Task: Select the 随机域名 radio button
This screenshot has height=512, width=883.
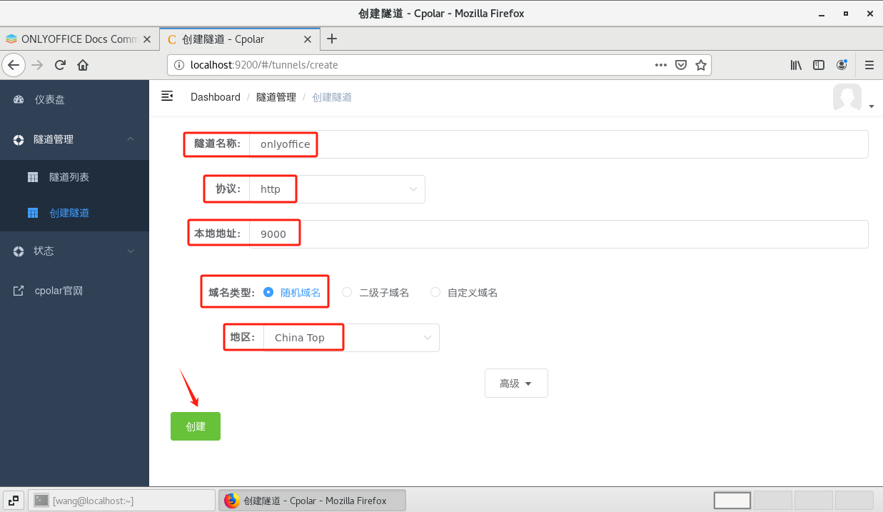Action: pos(268,292)
